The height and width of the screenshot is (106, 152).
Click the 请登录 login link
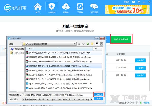pos(126,2)
